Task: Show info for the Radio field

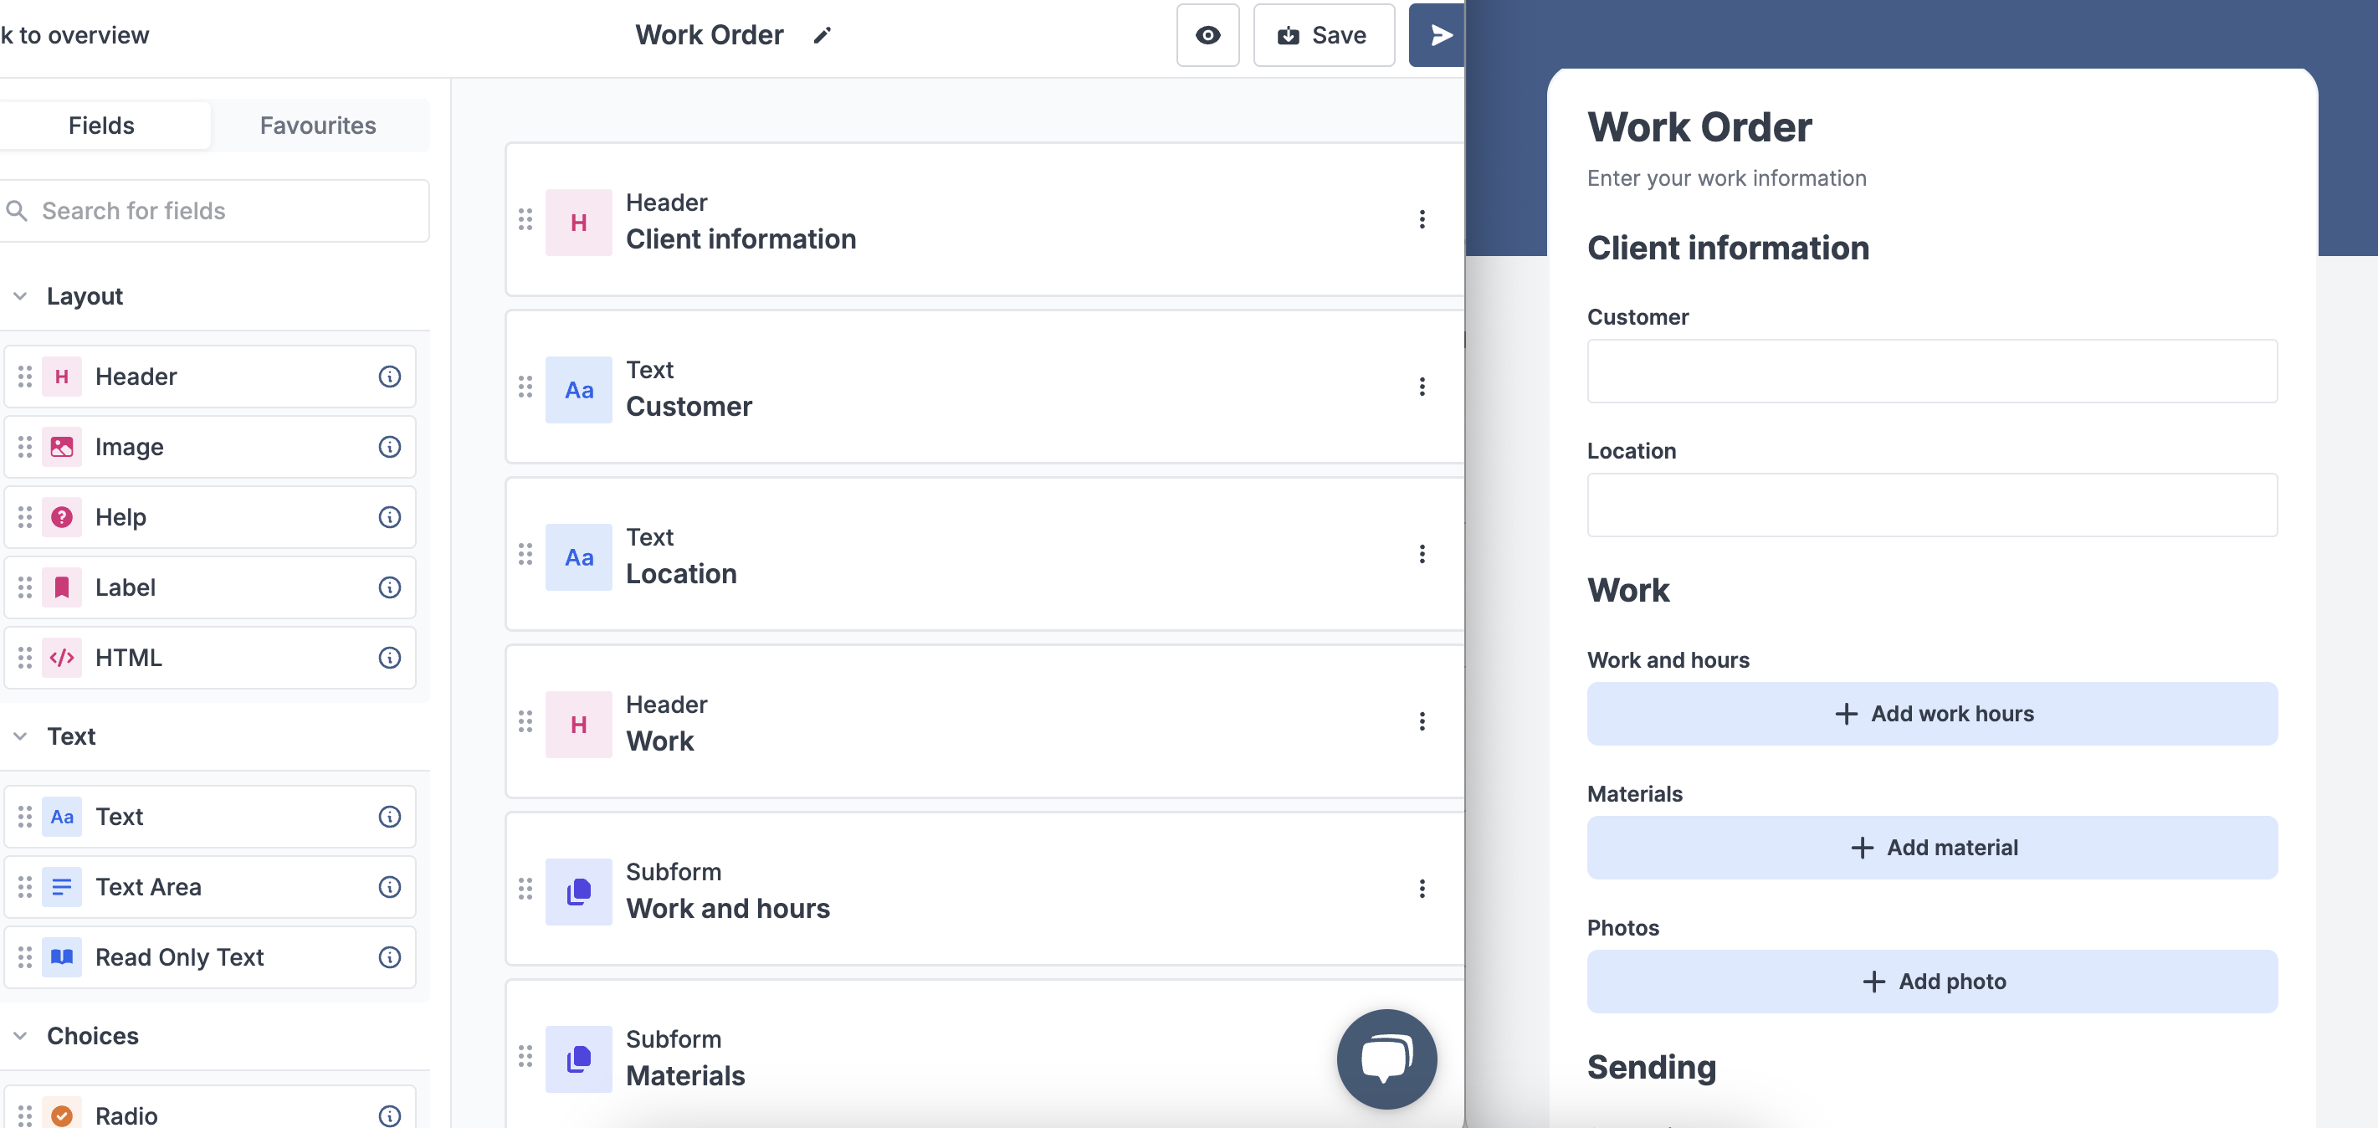Action: point(390,1116)
